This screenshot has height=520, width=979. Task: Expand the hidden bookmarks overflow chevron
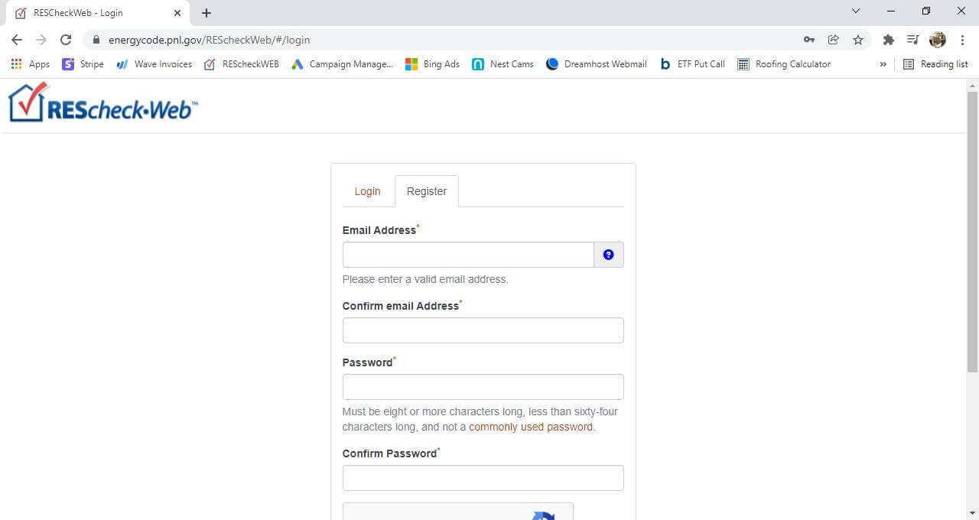tap(883, 64)
